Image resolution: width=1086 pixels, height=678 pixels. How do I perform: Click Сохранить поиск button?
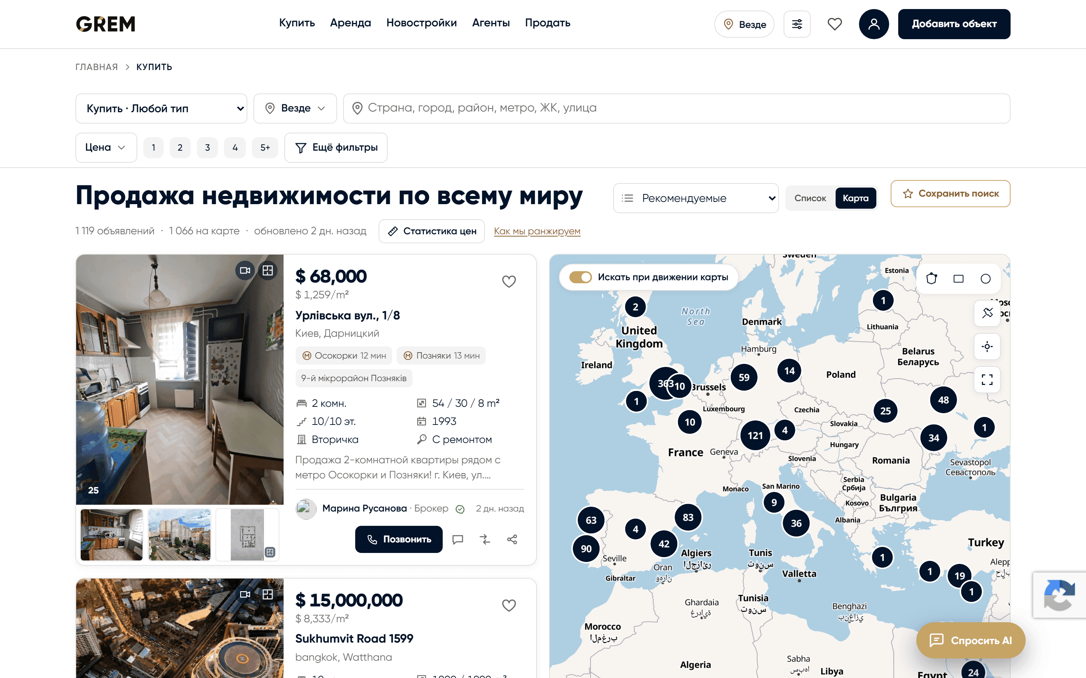pyautogui.click(x=951, y=194)
